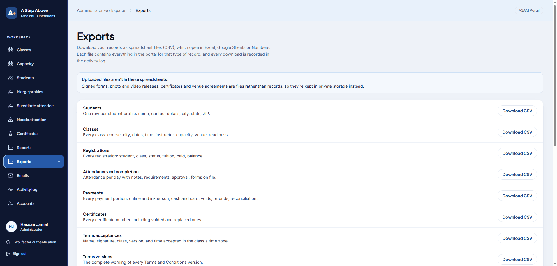This screenshot has width=557, height=266.
Task: Open the Classes menu item
Action: click(x=34, y=50)
